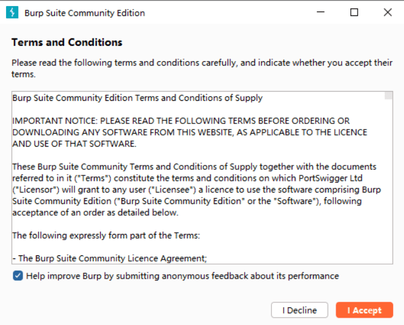Click the "Terms and Conditions" bold heading
The height and width of the screenshot is (325, 404).
pyautogui.click(x=67, y=42)
